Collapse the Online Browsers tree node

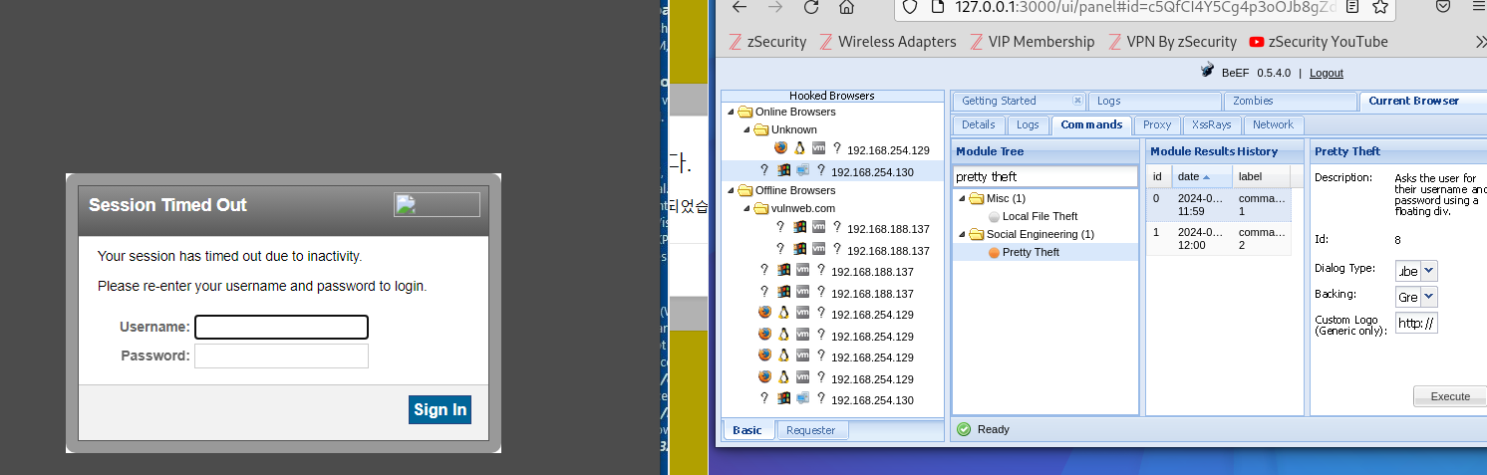pos(732,112)
